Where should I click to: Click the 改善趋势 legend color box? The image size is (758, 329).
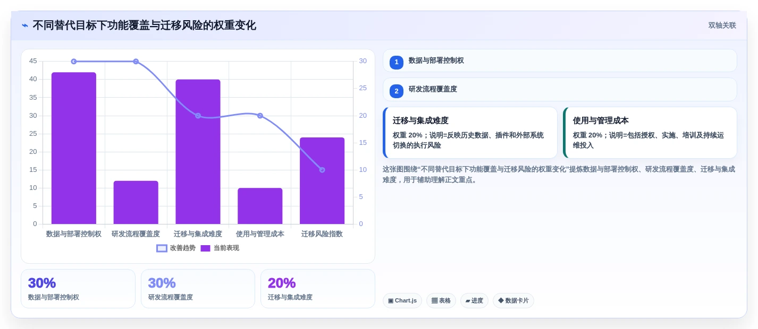click(x=162, y=248)
